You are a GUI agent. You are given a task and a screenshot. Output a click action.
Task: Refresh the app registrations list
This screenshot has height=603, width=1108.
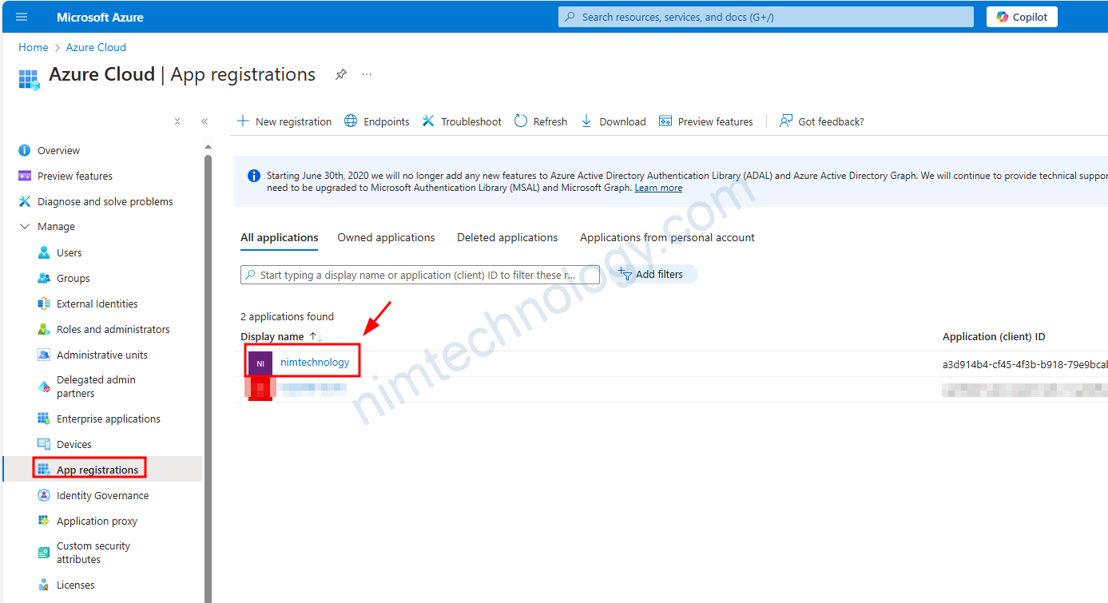pos(541,121)
